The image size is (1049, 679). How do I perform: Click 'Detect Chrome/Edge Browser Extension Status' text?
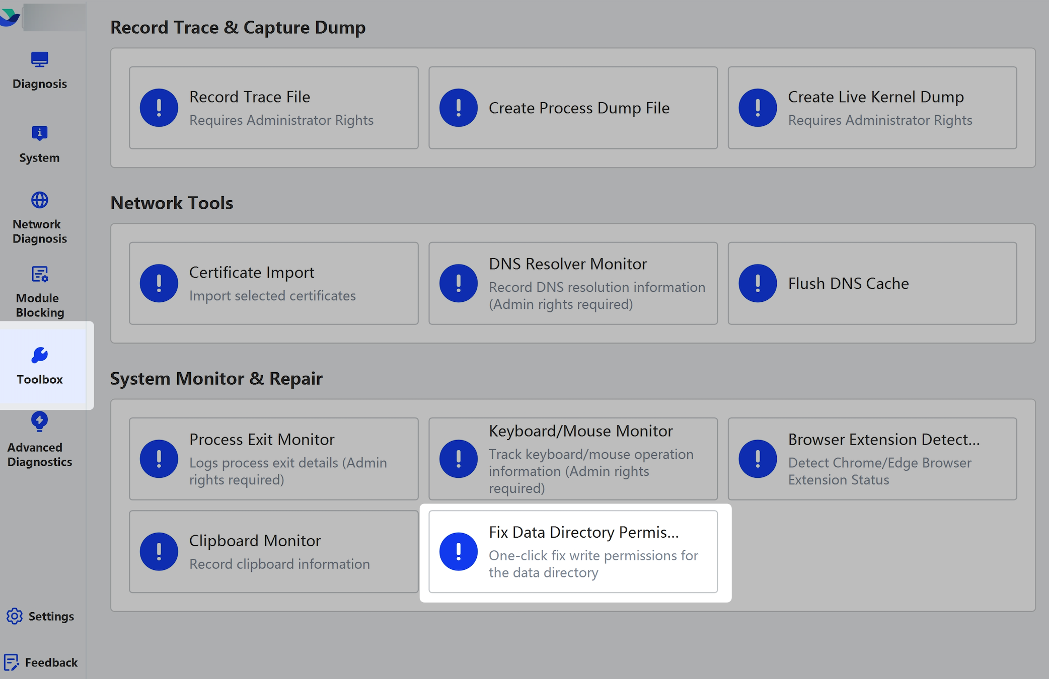click(x=879, y=471)
